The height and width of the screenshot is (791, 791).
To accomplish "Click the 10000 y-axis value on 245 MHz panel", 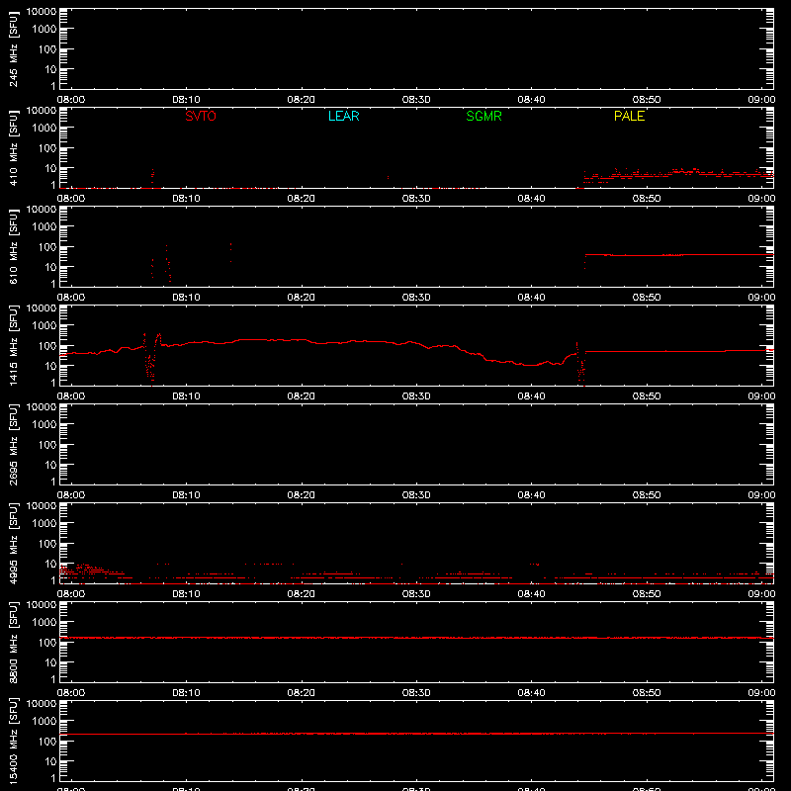I will (x=42, y=12).
